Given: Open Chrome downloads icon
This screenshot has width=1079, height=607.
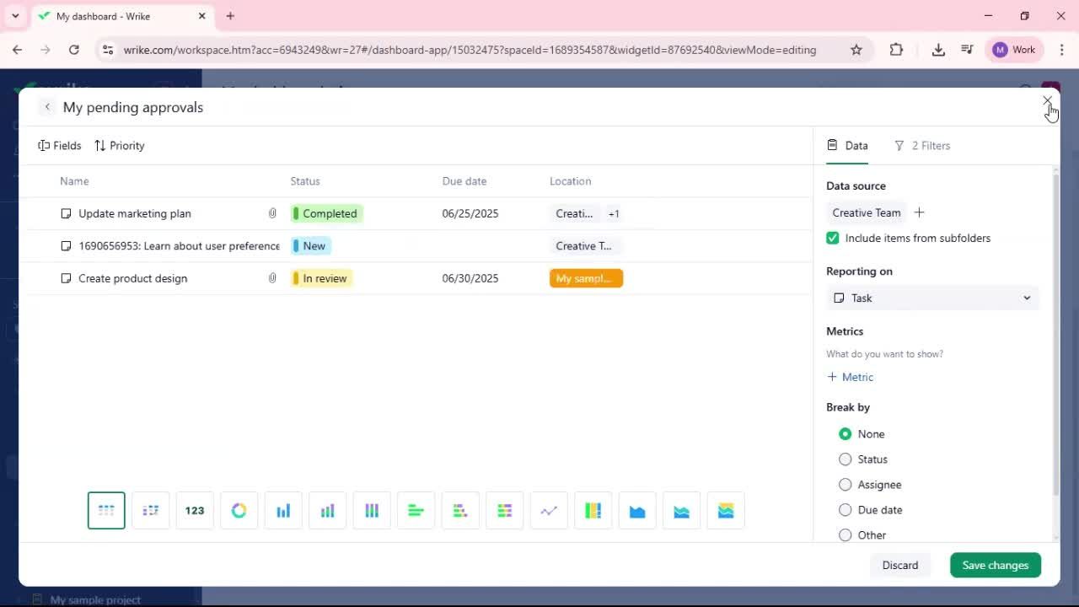Looking at the screenshot, I should tap(938, 50).
